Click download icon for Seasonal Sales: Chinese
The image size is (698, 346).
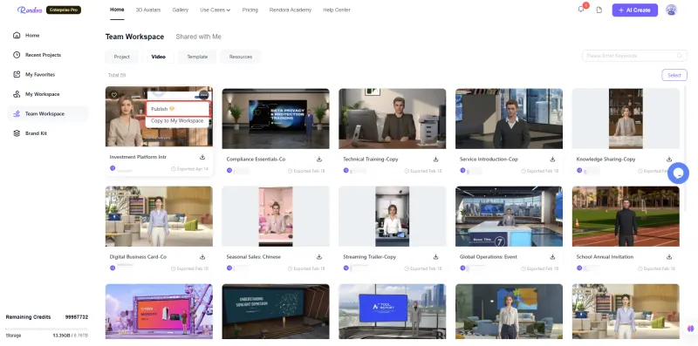pos(319,257)
